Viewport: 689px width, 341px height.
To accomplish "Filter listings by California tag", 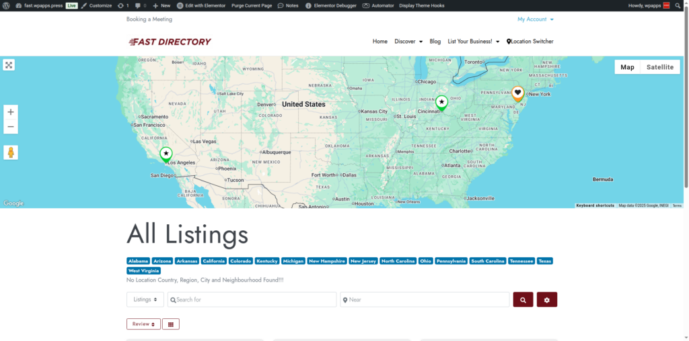I will click(x=213, y=261).
